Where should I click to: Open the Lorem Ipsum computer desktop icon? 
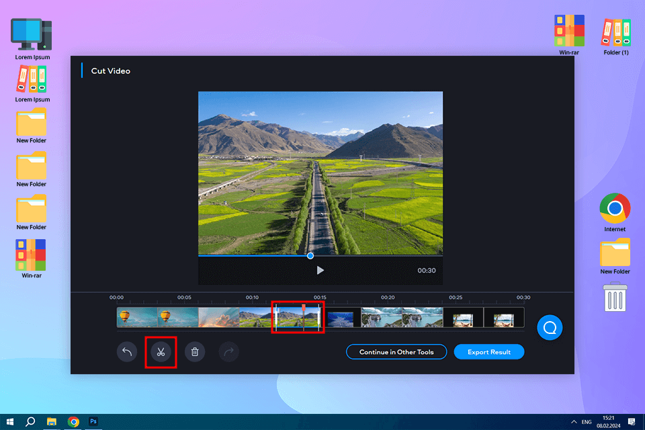pos(32,40)
